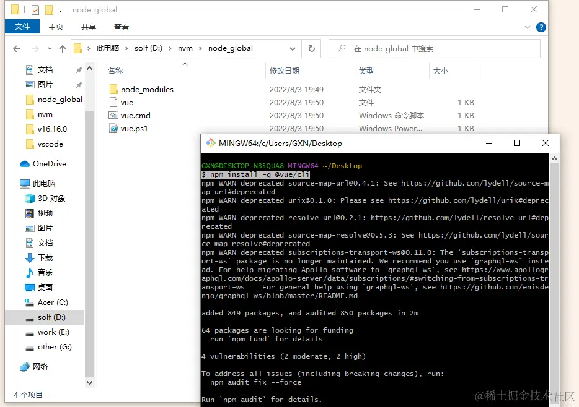Select 图片 quick access item
The height and width of the screenshot is (407, 579).
click(x=45, y=84)
